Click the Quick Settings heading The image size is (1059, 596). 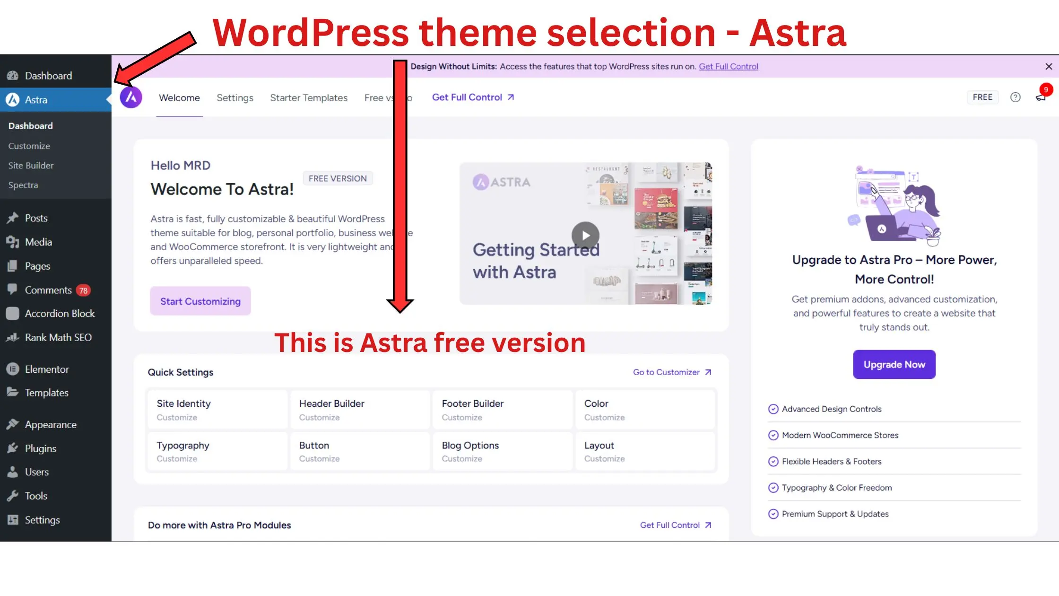[181, 373]
